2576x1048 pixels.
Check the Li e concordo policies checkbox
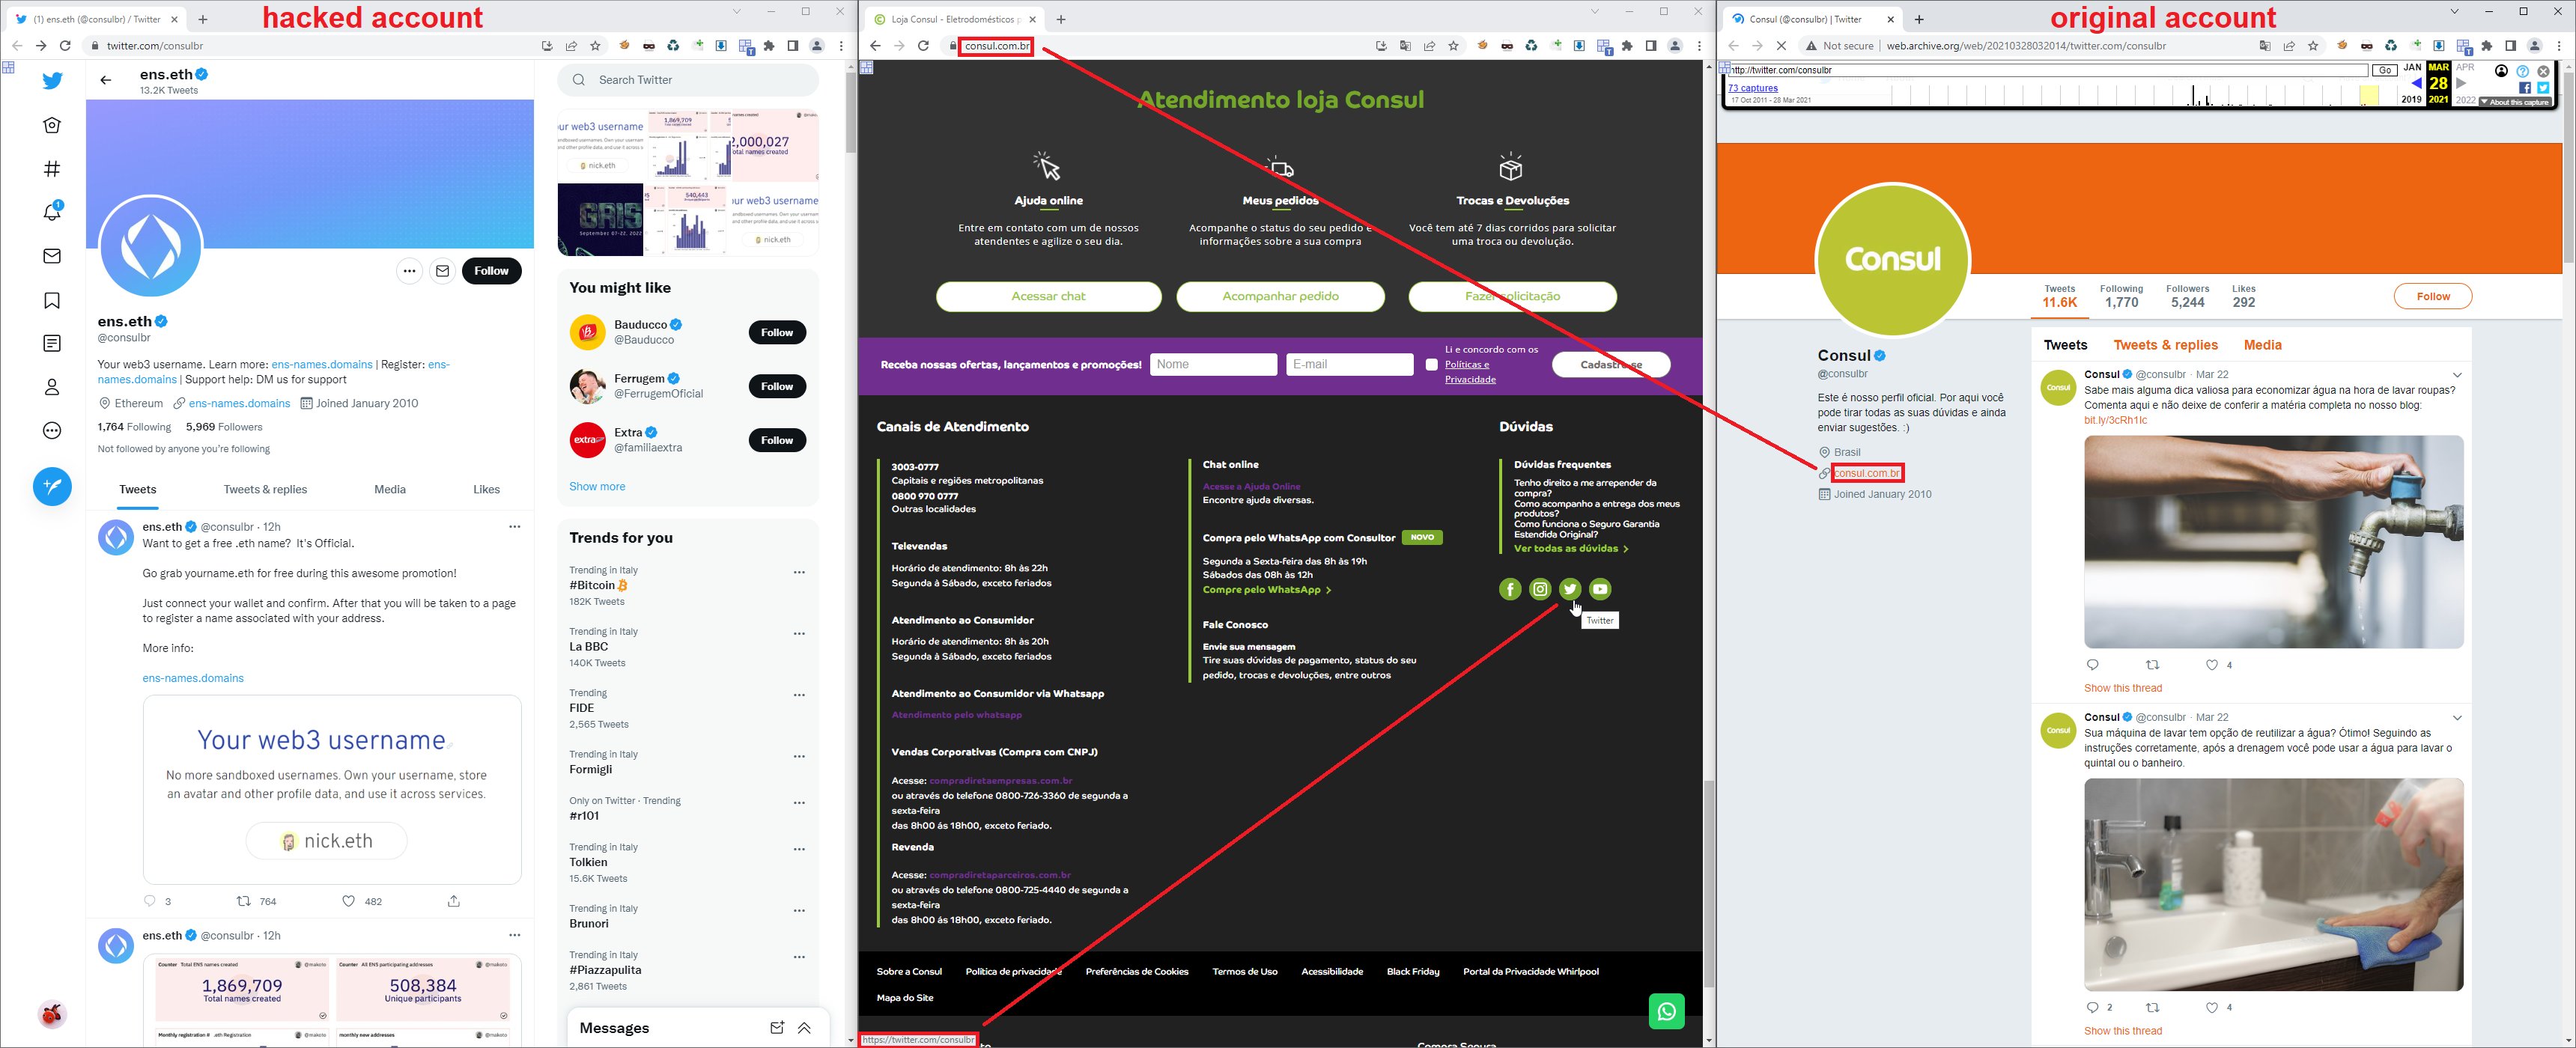[x=1431, y=365]
